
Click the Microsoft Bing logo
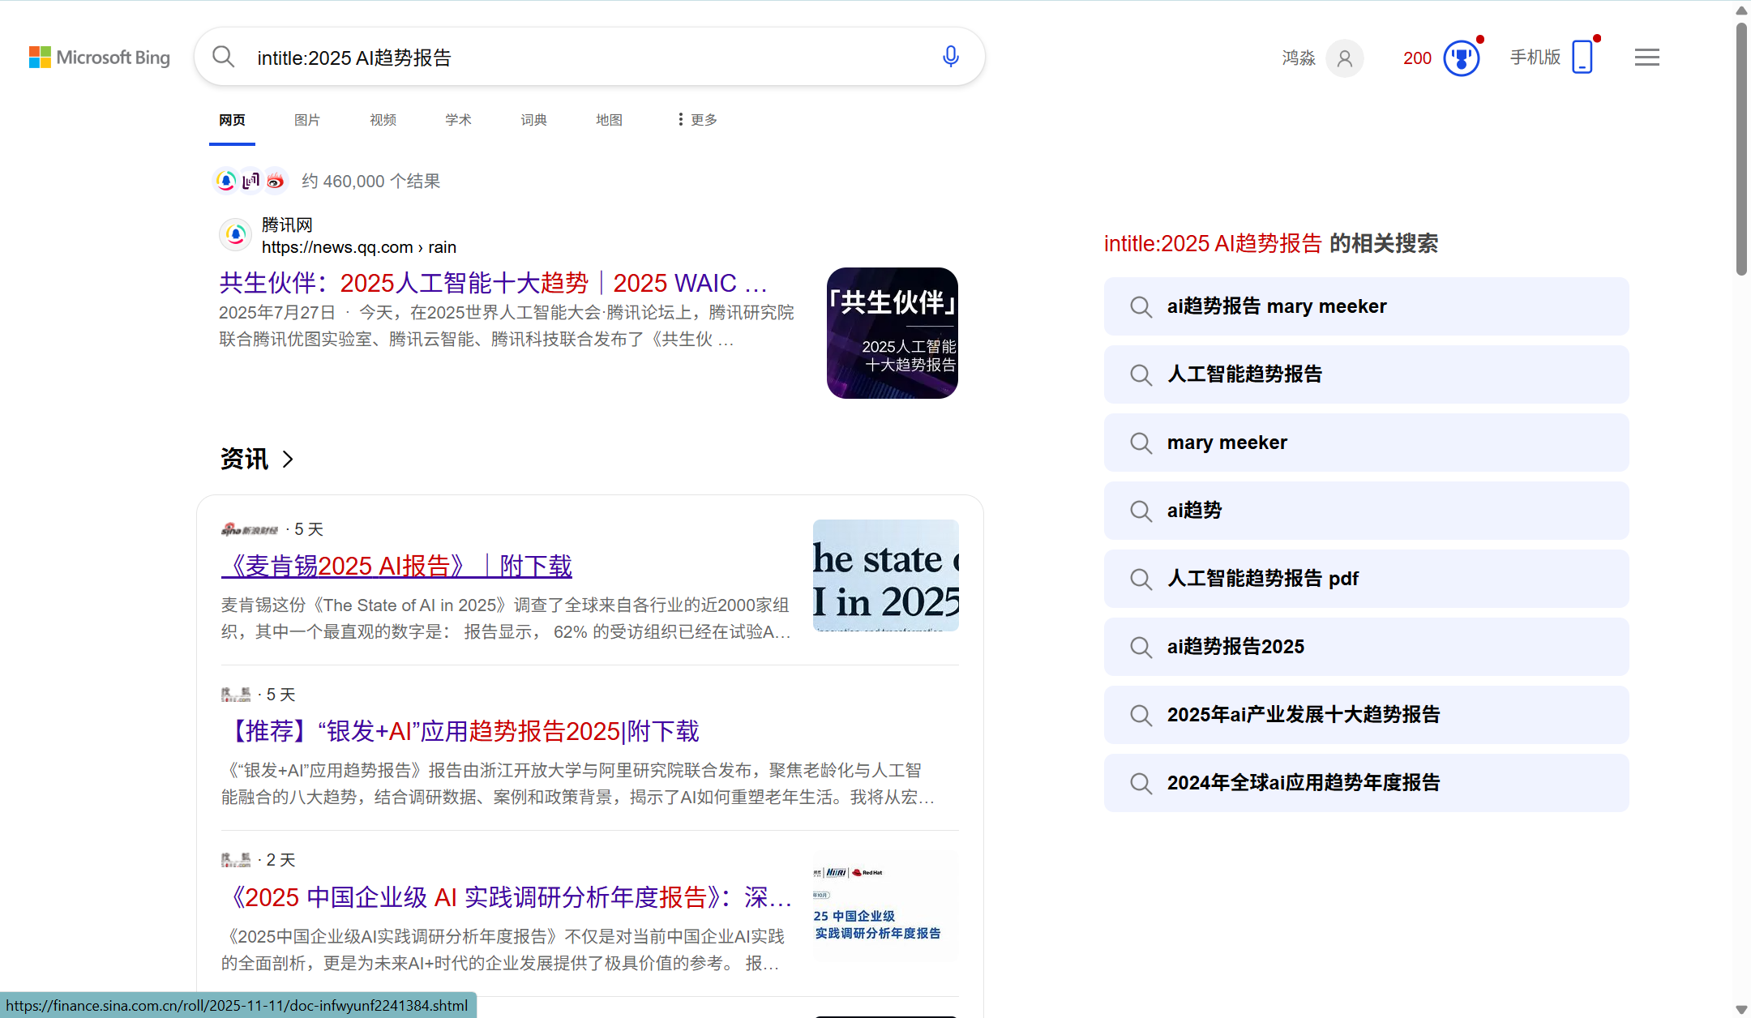point(100,58)
